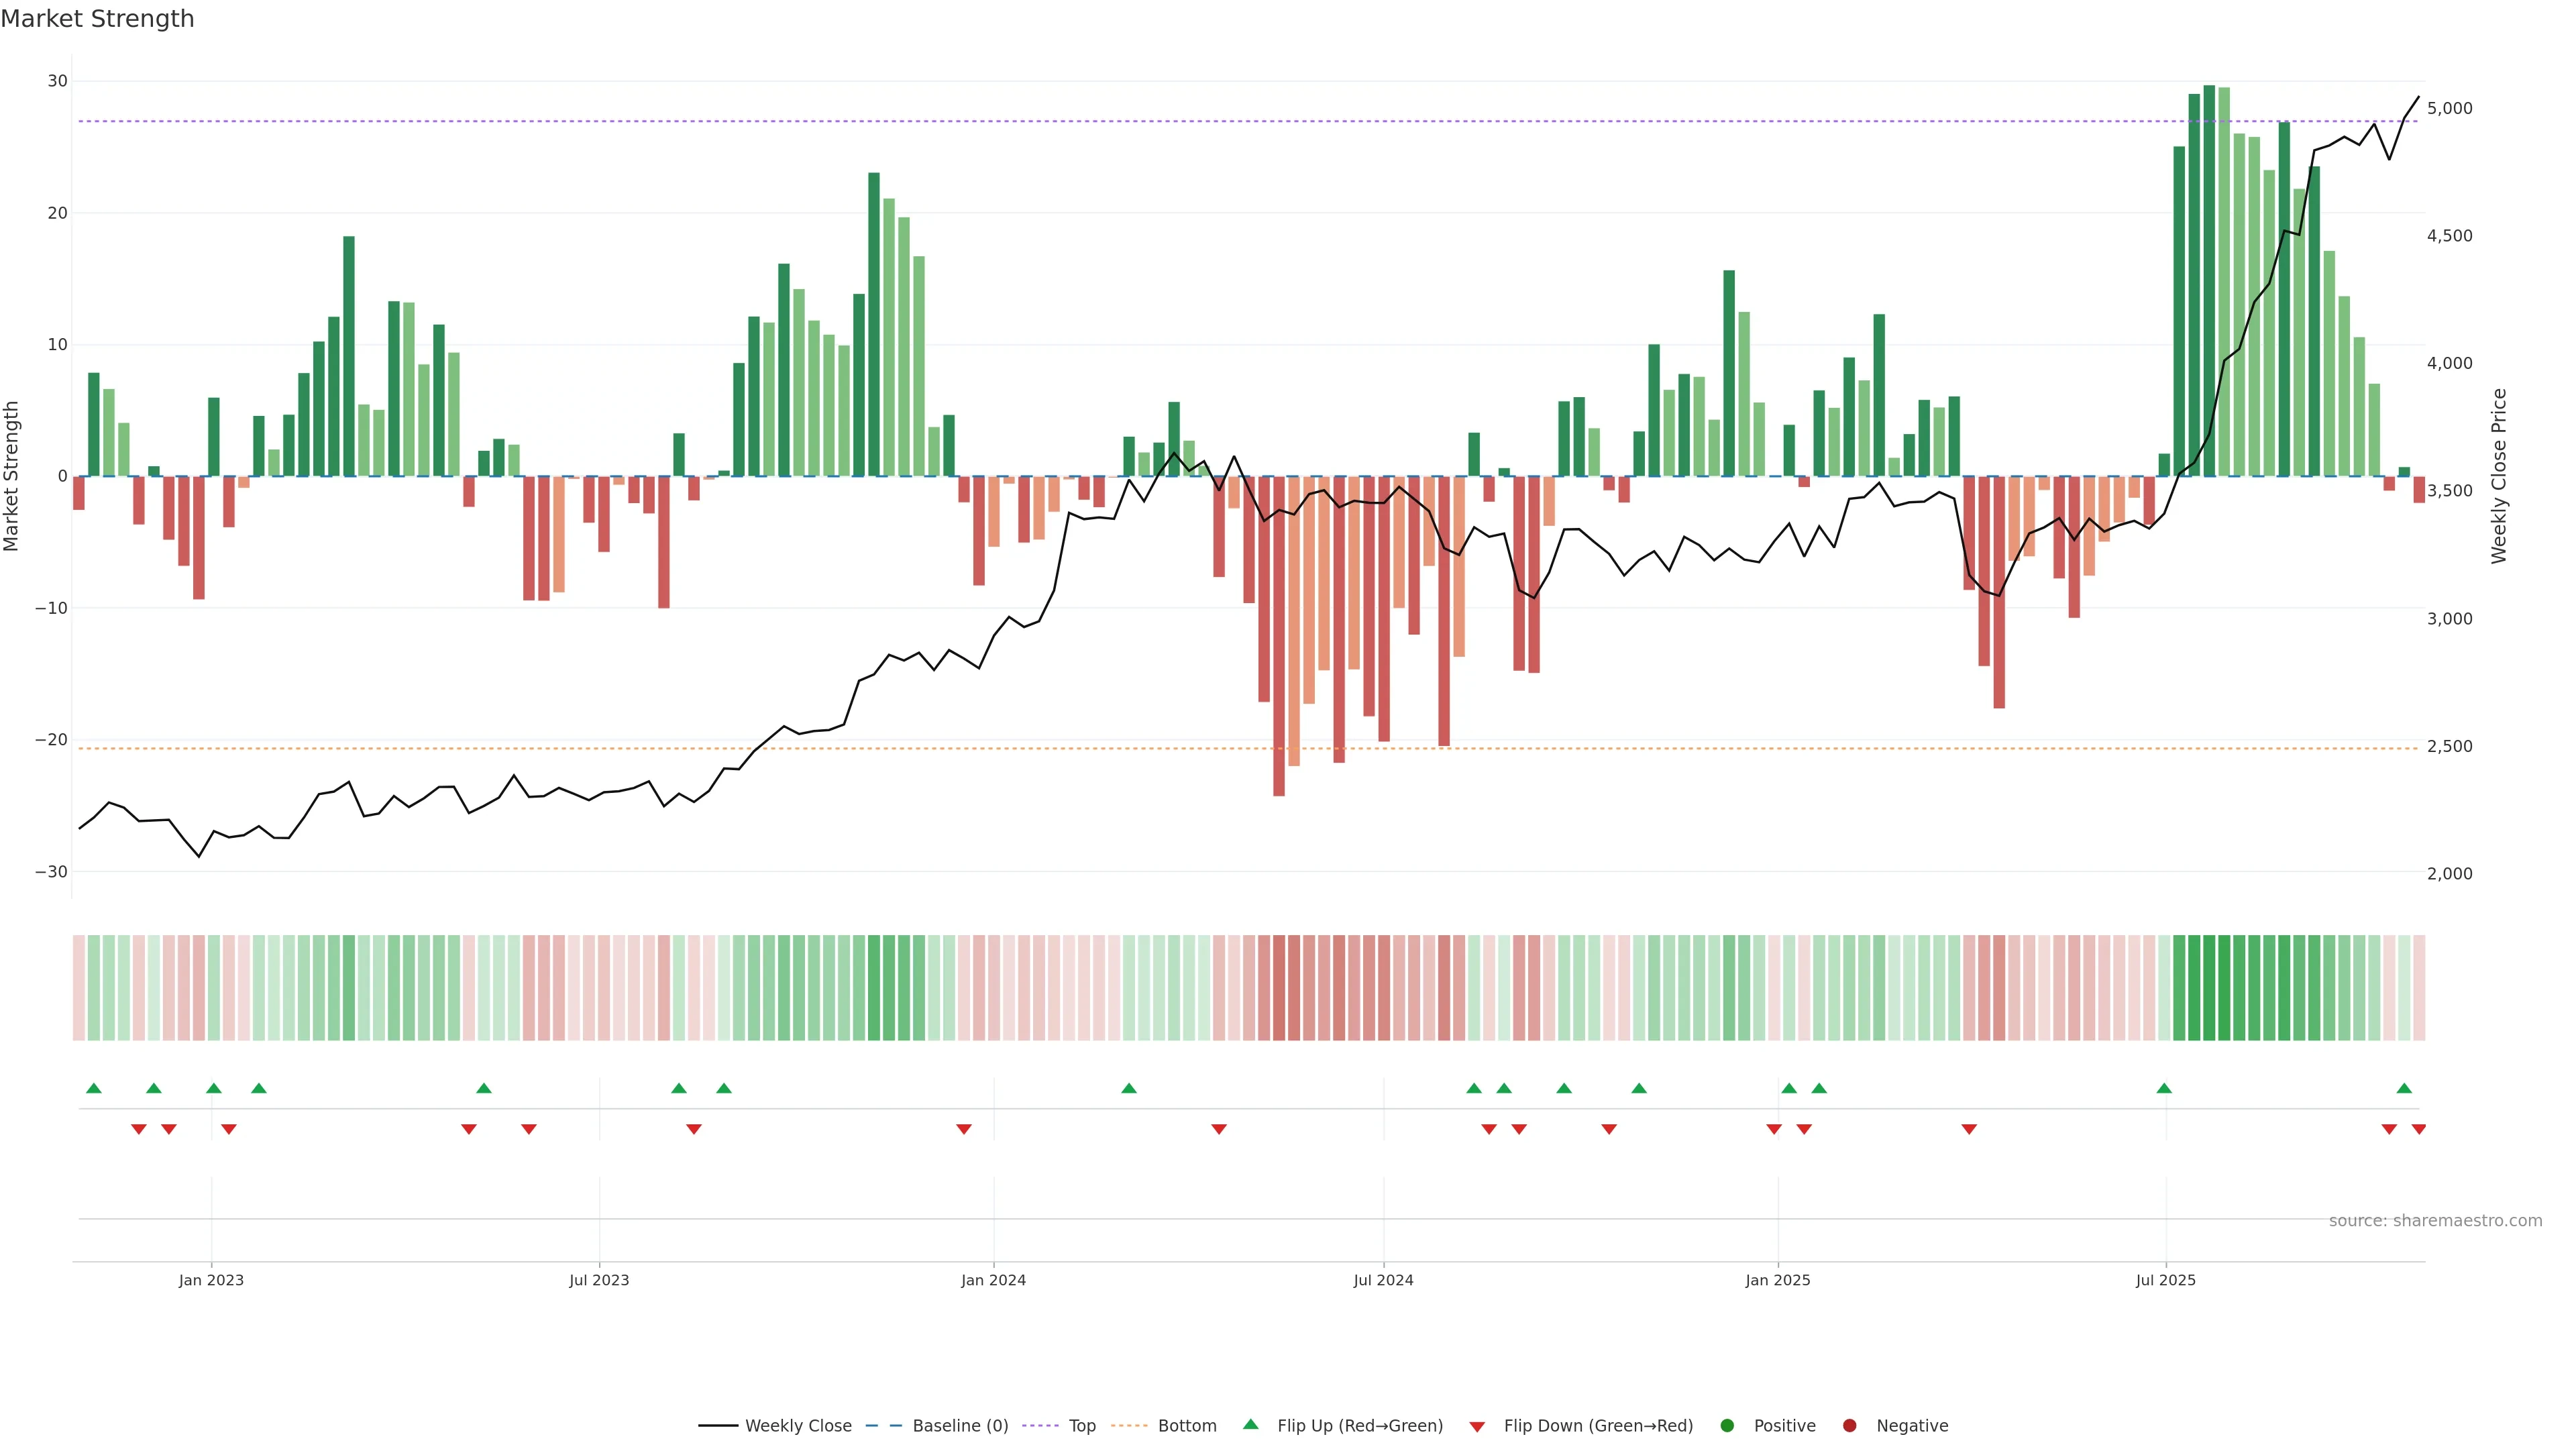Click the last red flip-down triangle marker
2576x1449 pixels.
(x=2419, y=1129)
